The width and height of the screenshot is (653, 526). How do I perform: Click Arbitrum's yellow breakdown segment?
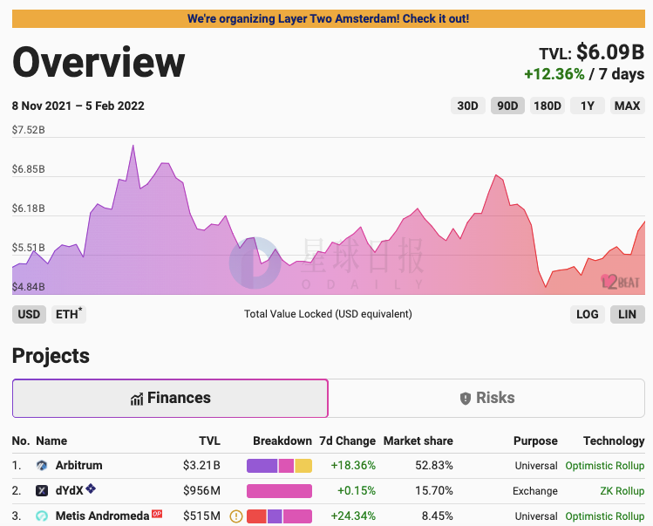[x=303, y=466]
